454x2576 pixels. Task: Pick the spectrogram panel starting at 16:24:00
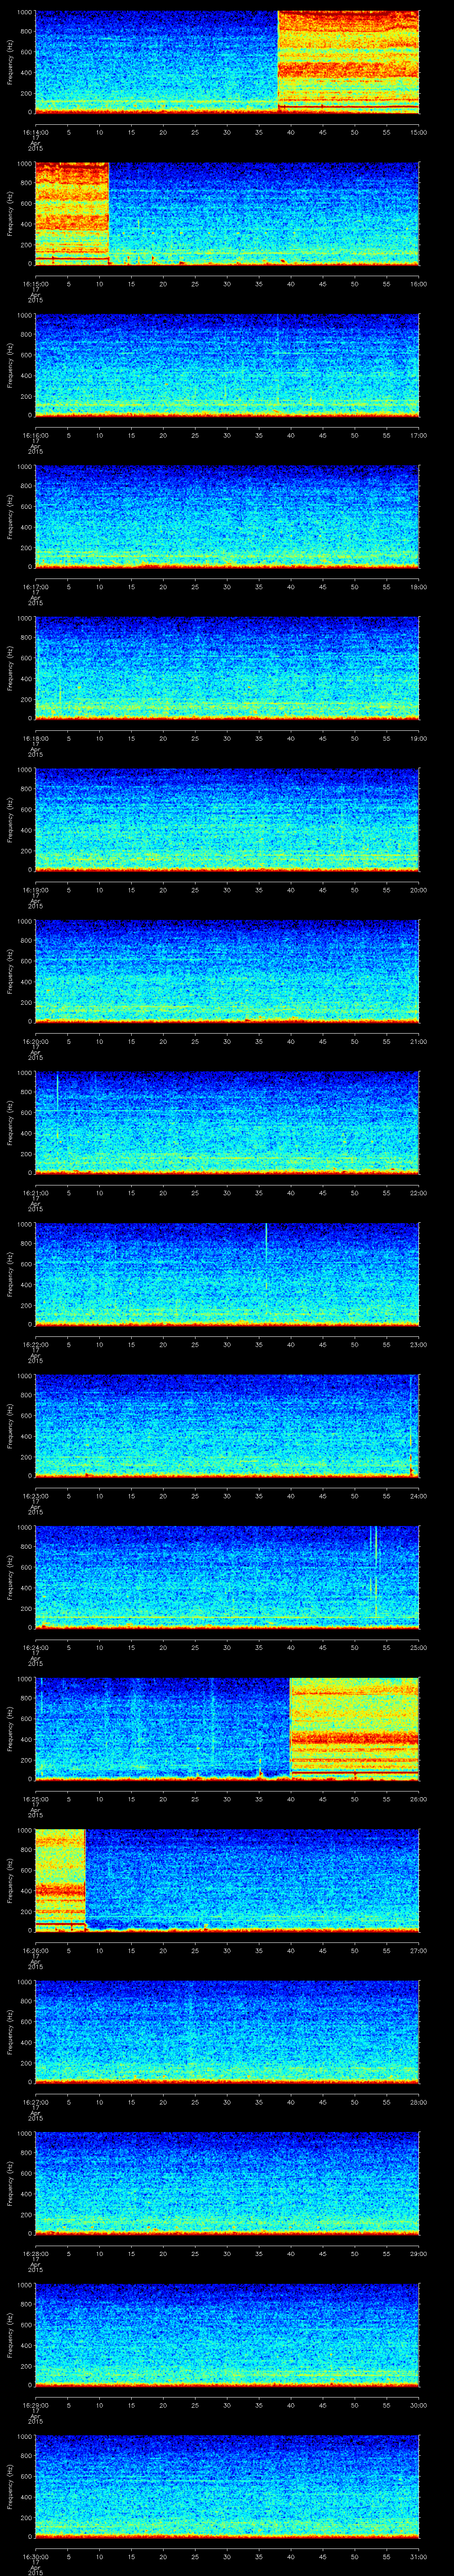coord(227,1578)
